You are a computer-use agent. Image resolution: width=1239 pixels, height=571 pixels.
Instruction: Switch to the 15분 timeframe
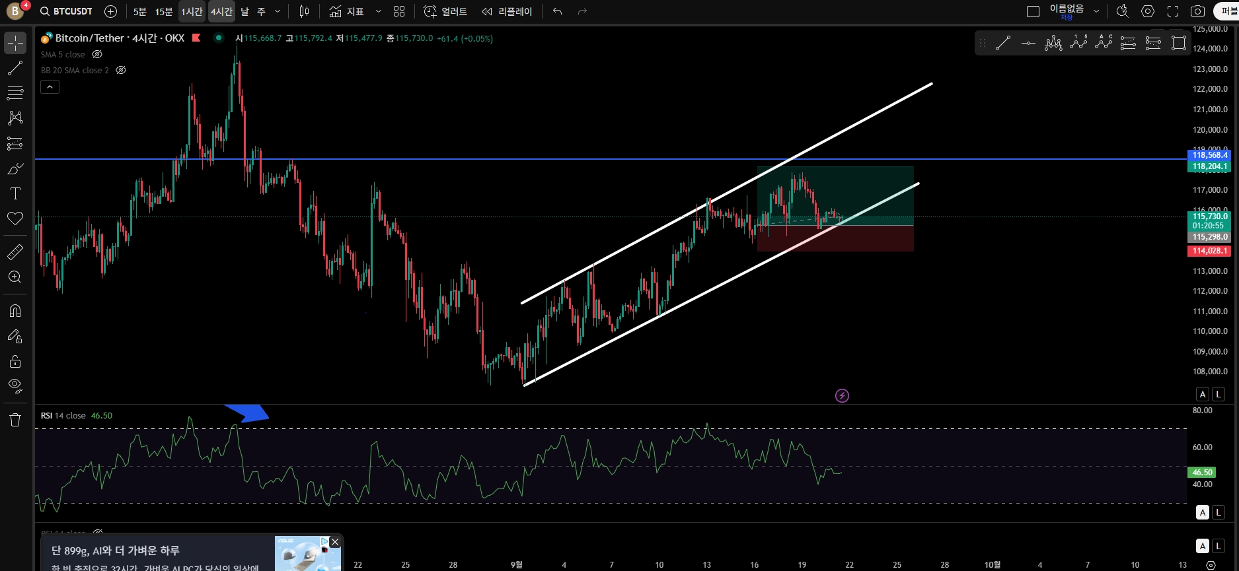(164, 11)
